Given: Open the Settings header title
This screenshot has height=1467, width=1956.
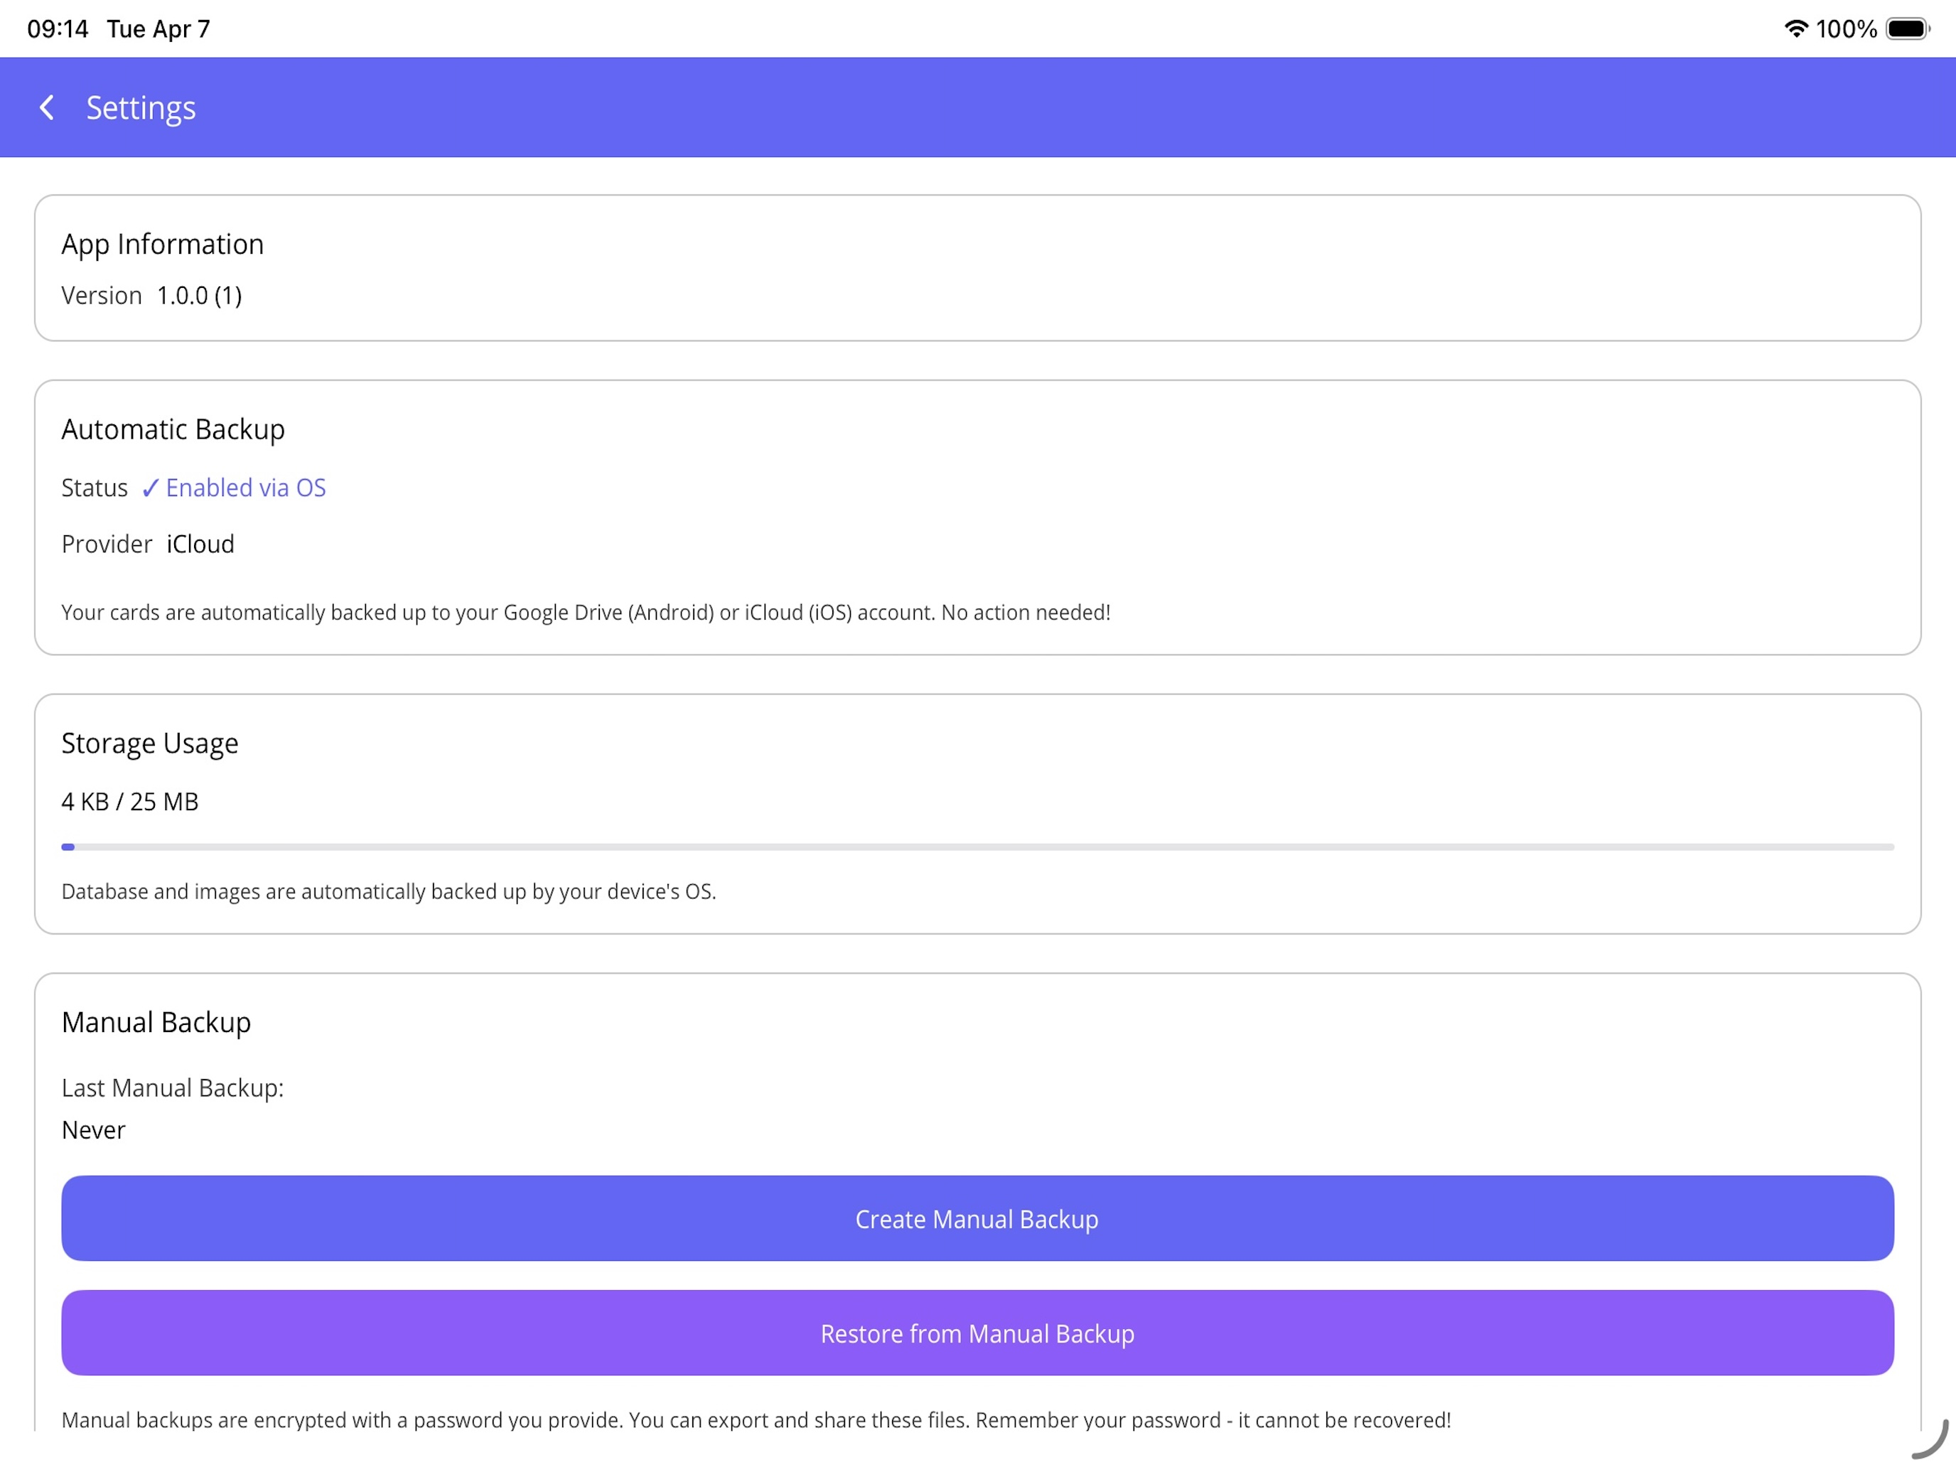Looking at the screenshot, I should pyautogui.click(x=141, y=108).
